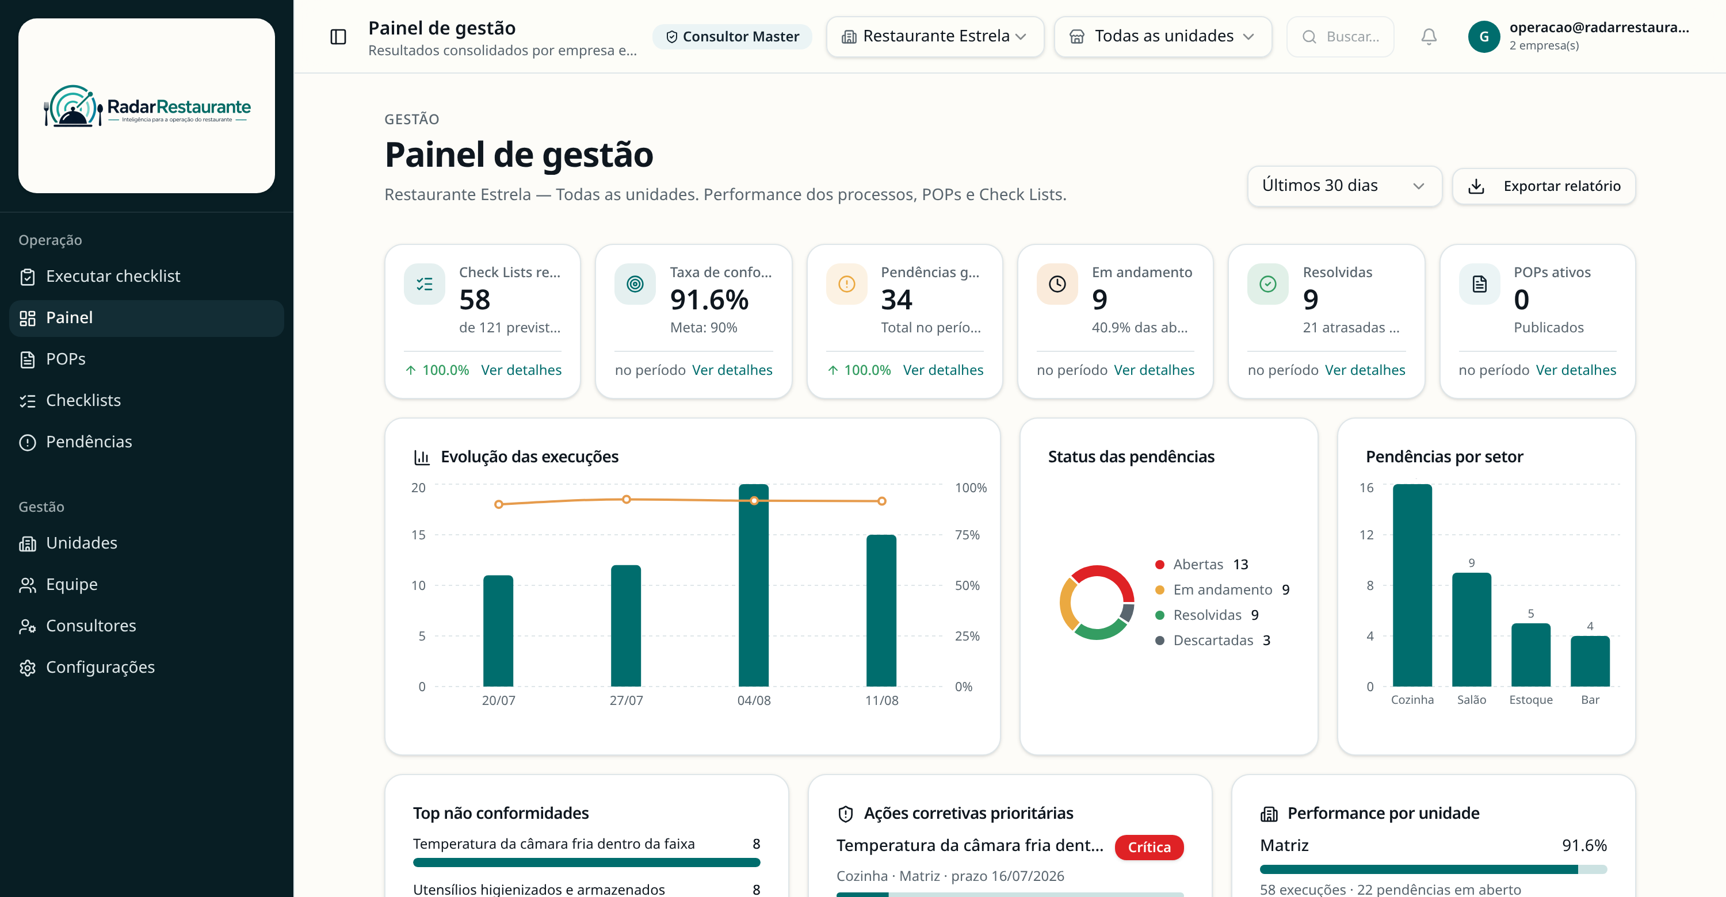Click Ver detalhes on Em andamento card
This screenshot has width=1726, height=897.
1154,370
